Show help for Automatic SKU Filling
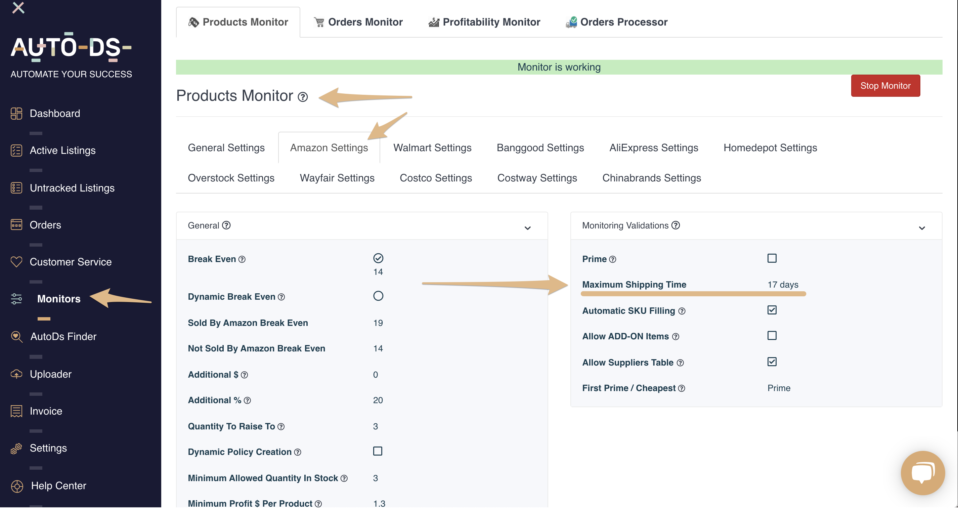This screenshot has width=958, height=508. click(682, 311)
